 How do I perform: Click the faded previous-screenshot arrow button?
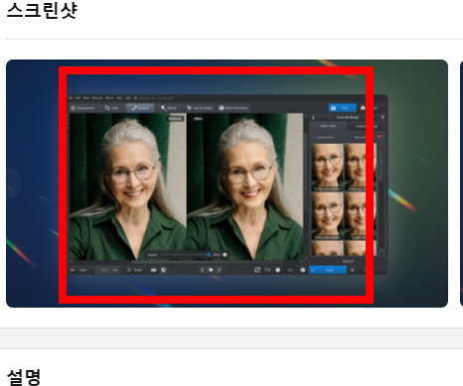coord(11,184)
